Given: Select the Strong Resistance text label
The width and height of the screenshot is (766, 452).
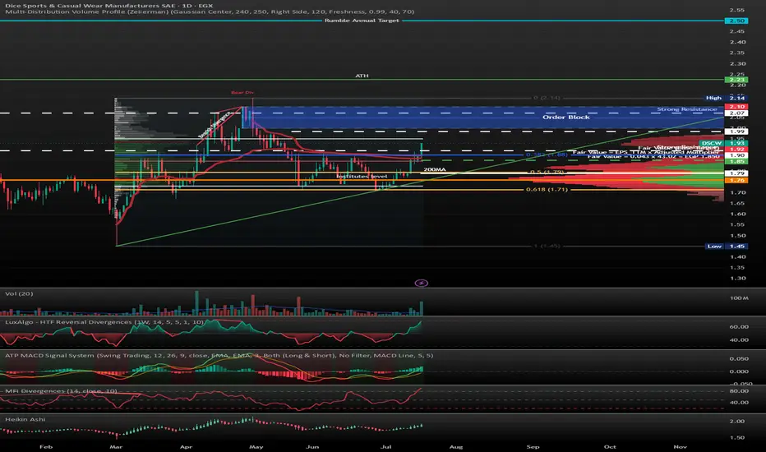Looking at the screenshot, I should 687,109.
